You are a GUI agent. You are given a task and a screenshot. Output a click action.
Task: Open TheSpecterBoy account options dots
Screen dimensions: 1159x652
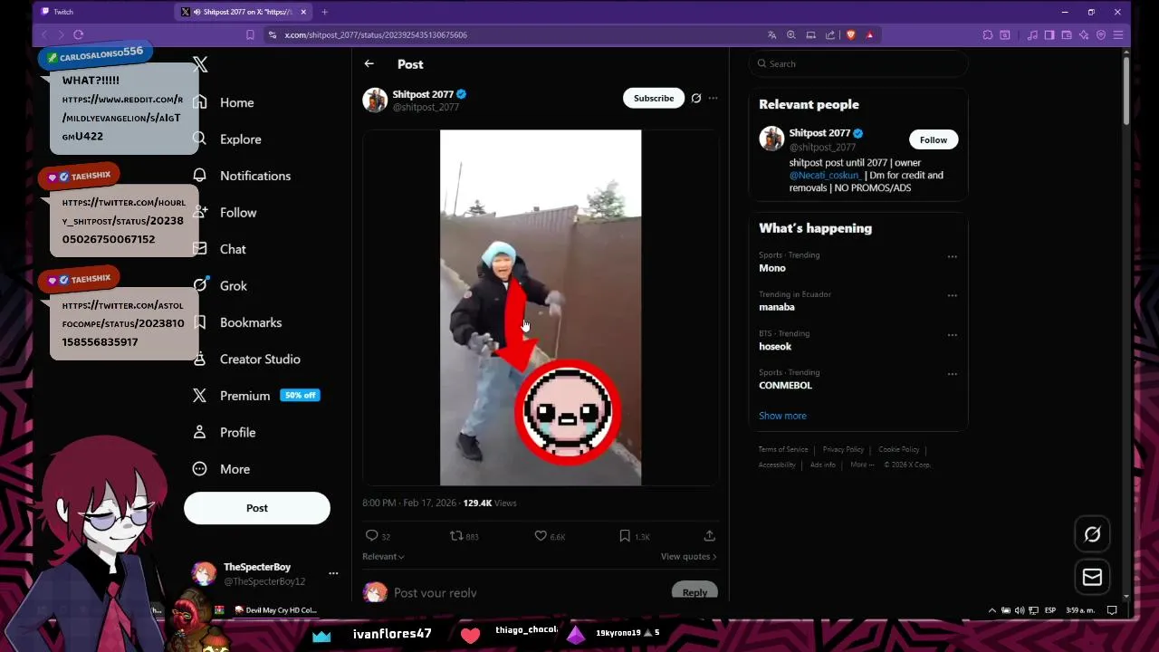[x=333, y=573]
